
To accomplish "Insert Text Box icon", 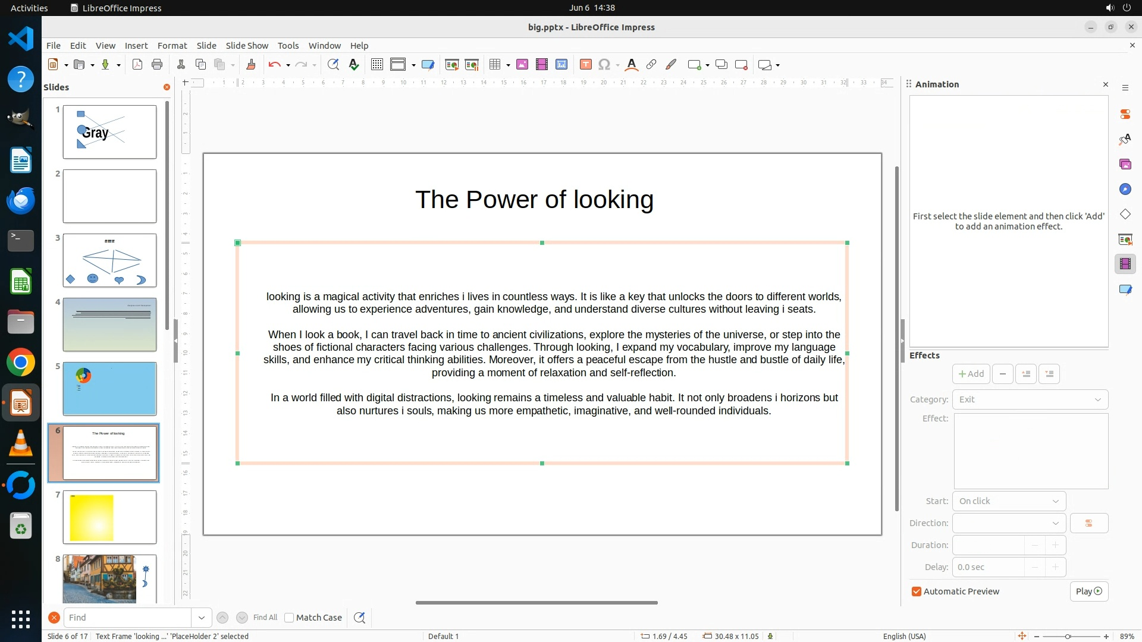I will (x=585, y=65).
